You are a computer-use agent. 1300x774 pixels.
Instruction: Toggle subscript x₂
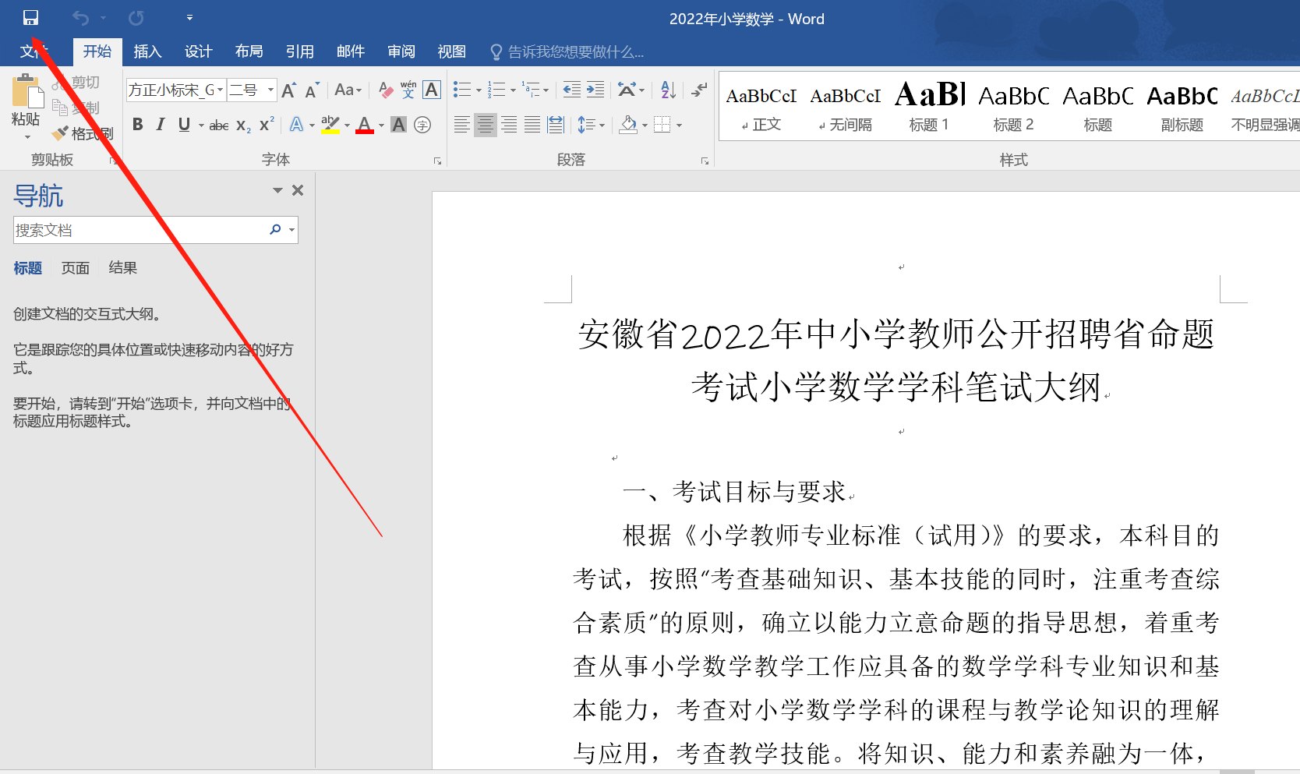click(x=243, y=125)
